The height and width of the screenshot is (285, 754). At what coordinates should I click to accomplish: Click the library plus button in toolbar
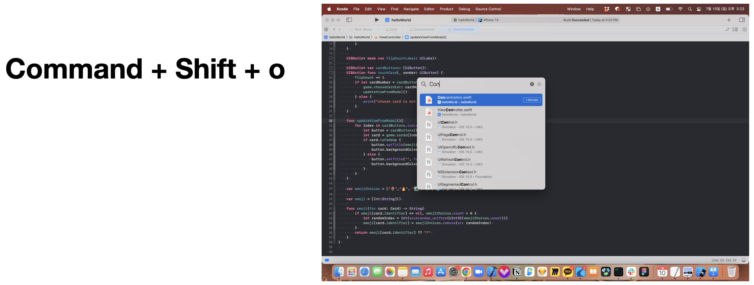click(729, 20)
